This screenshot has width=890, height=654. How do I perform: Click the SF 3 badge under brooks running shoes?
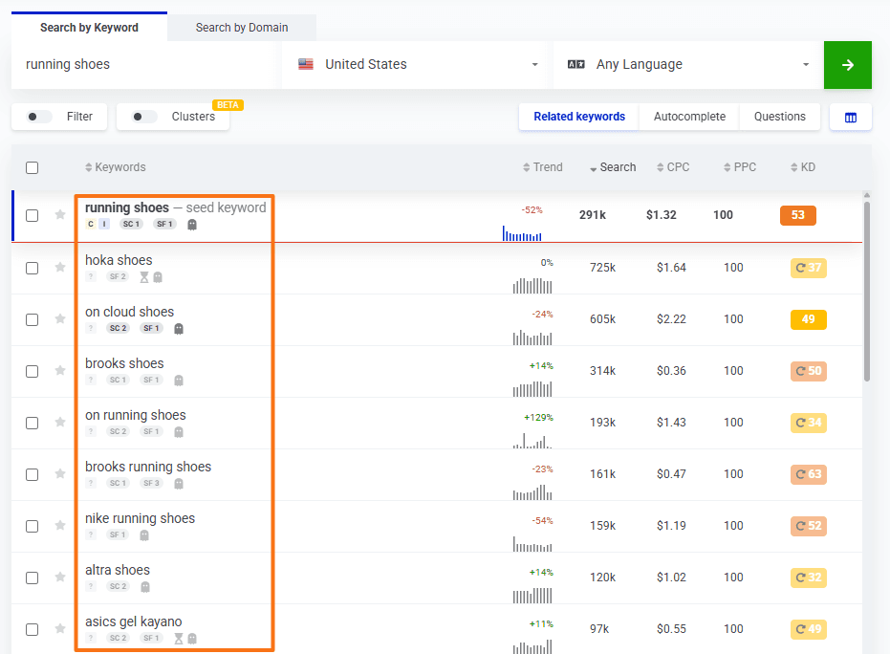click(x=152, y=483)
